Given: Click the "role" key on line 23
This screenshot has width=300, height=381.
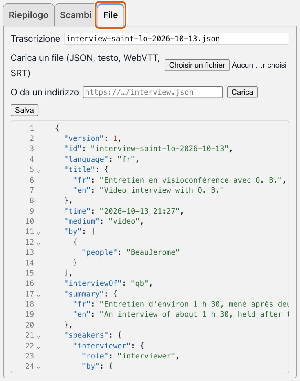Looking at the screenshot, I should click(x=95, y=356).
